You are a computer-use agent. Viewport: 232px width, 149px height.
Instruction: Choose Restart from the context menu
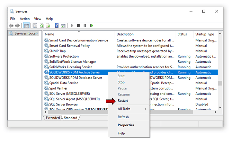coord(129,101)
